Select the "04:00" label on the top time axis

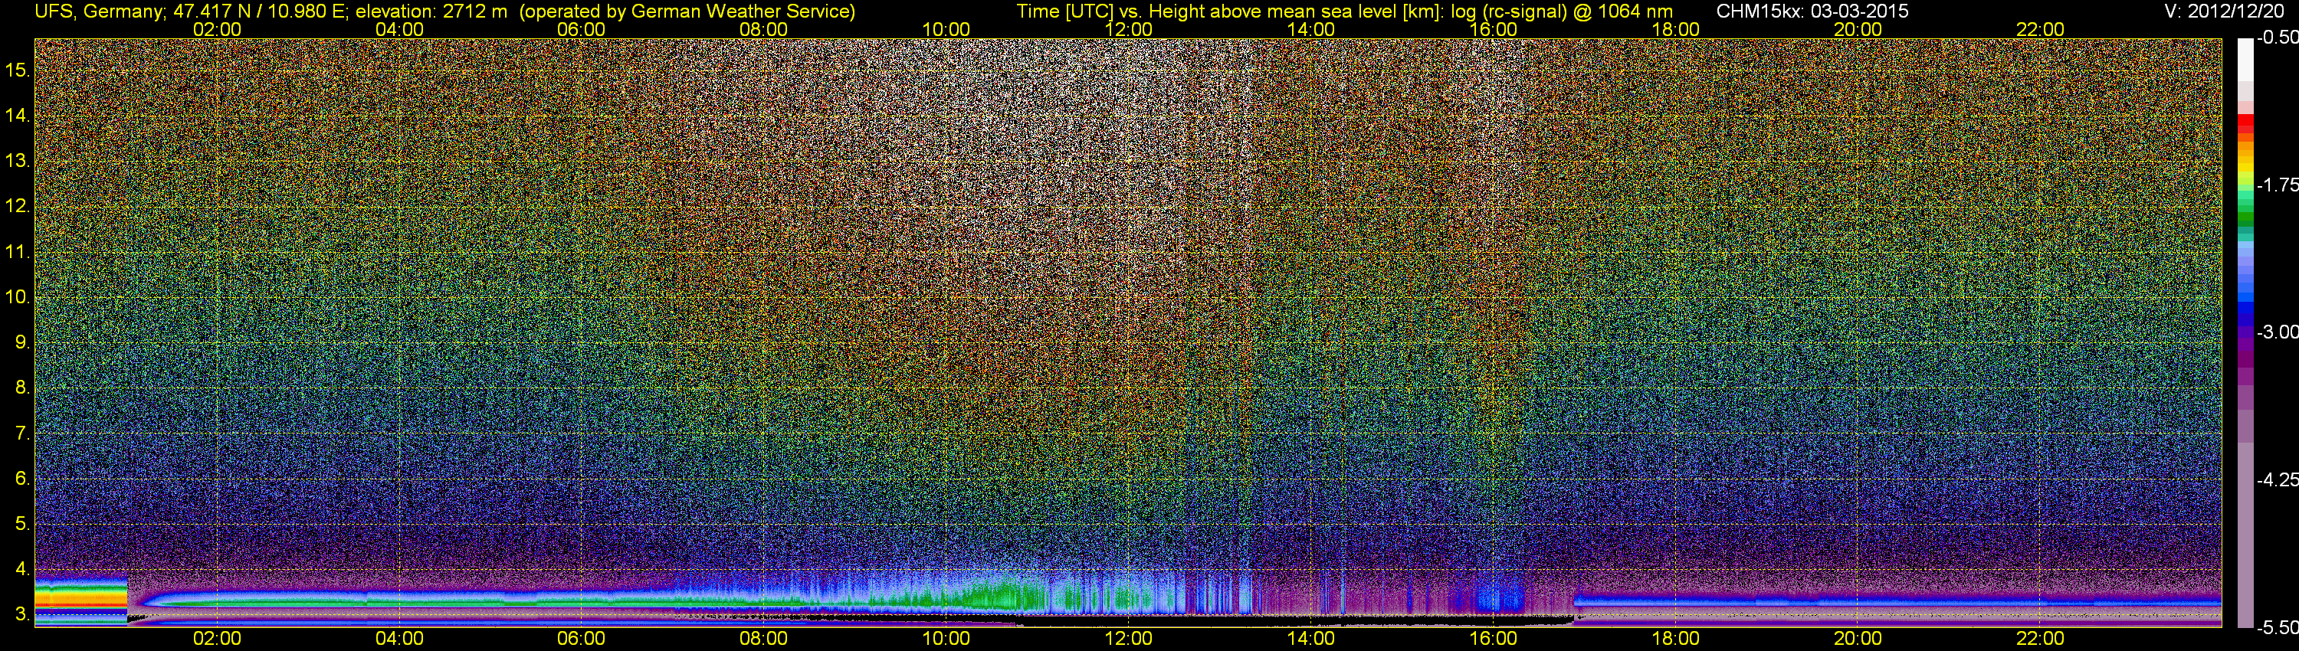(399, 29)
